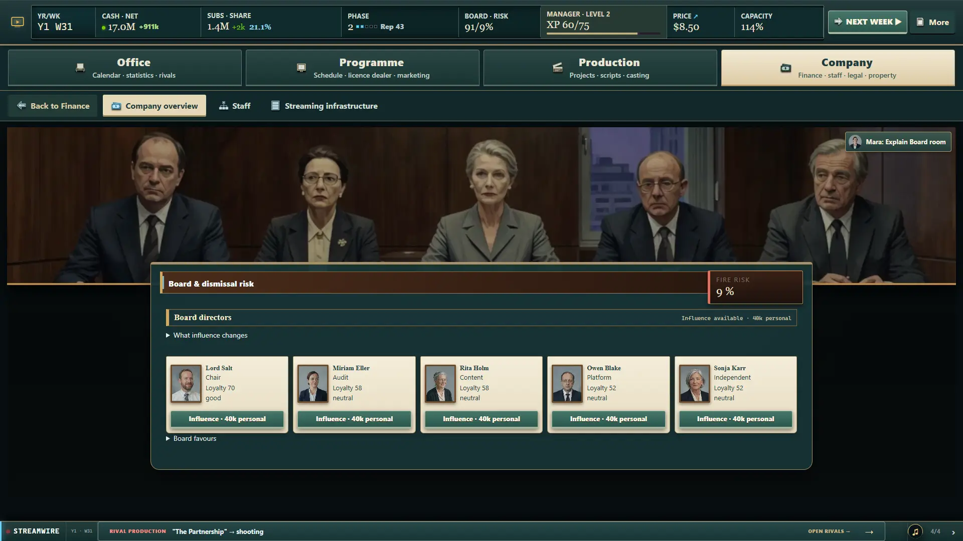Screen dimensions: 963x541
Task: Influence Sonja Karr for 40k personal
Action: (736, 419)
